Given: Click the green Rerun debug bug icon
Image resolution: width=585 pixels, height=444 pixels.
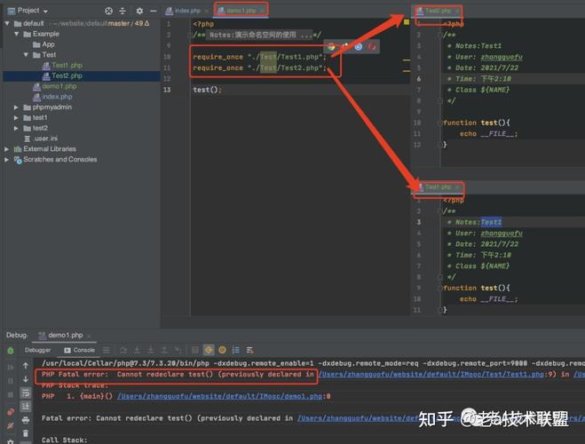Looking at the screenshot, I should (11, 351).
